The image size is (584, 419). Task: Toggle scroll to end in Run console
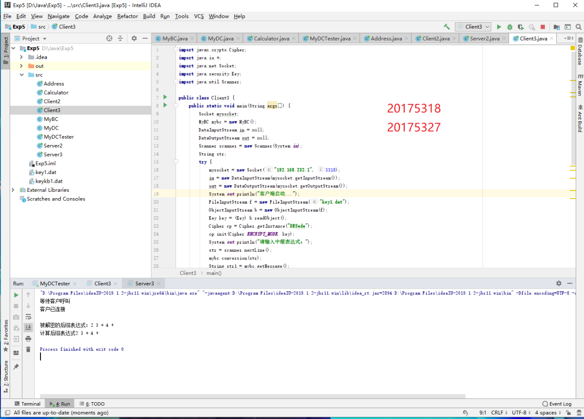(x=28, y=327)
